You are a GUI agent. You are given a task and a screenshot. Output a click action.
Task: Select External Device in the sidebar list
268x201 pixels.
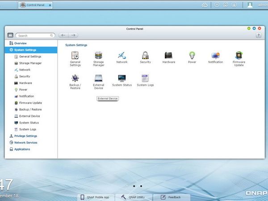(x=29, y=116)
